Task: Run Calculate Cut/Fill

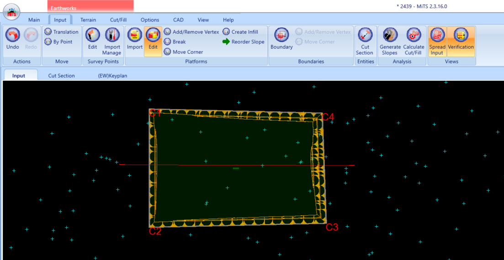Action: [x=414, y=41]
